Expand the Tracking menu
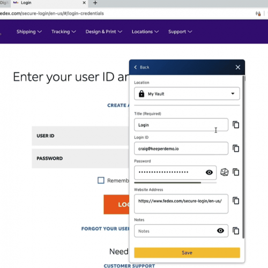 (64, 32)
